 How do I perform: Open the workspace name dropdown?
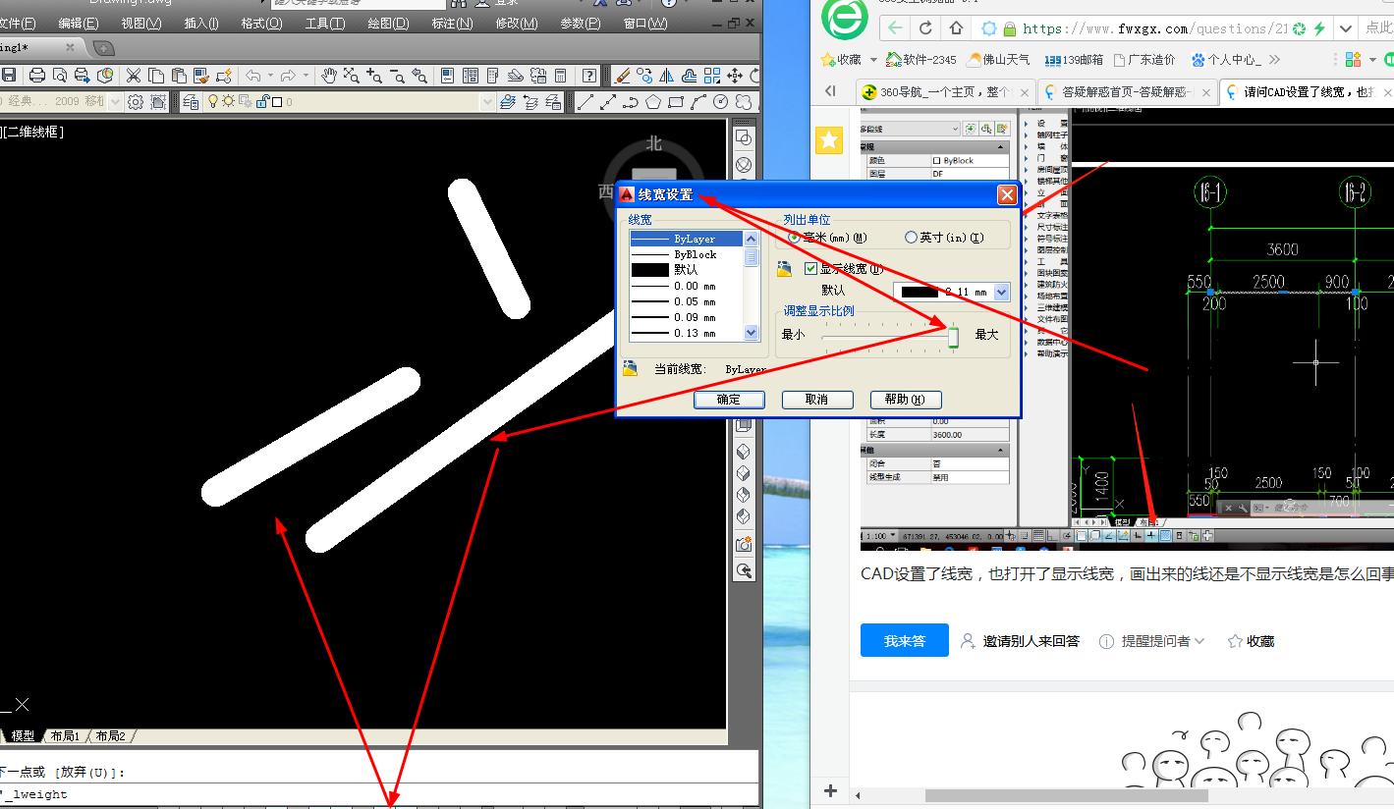(115, 101)
